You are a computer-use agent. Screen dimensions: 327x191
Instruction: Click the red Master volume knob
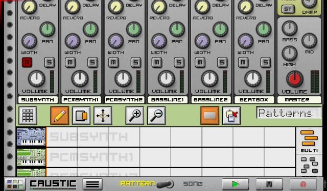295,79
